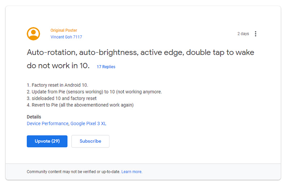The image size is (289, 189).
Task: Click the 'Factory reset in Android 10' line
Action: [x=57, y=85]
